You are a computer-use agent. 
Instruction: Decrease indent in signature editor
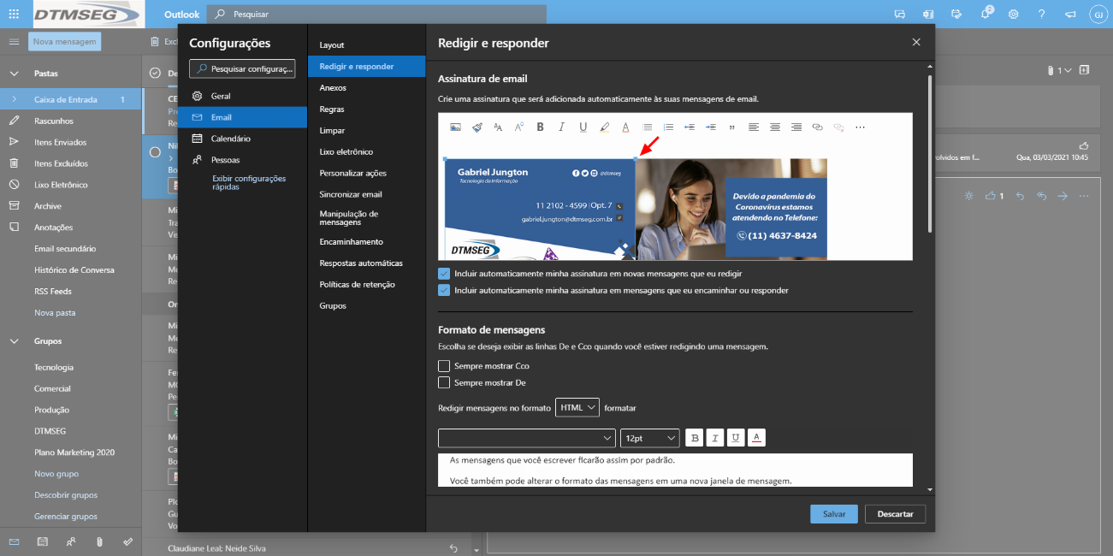coord(690,127)
